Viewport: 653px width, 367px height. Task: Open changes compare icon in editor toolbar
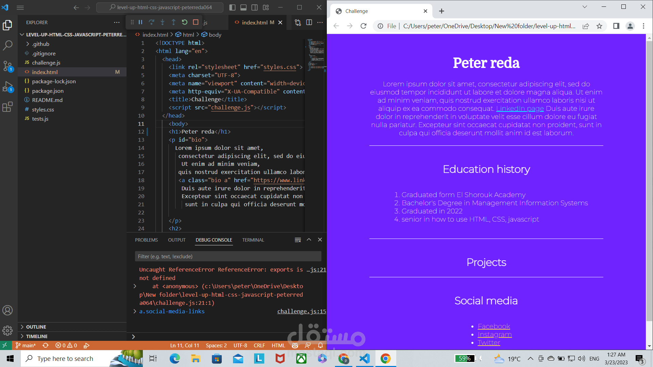[x=298, y=22]
